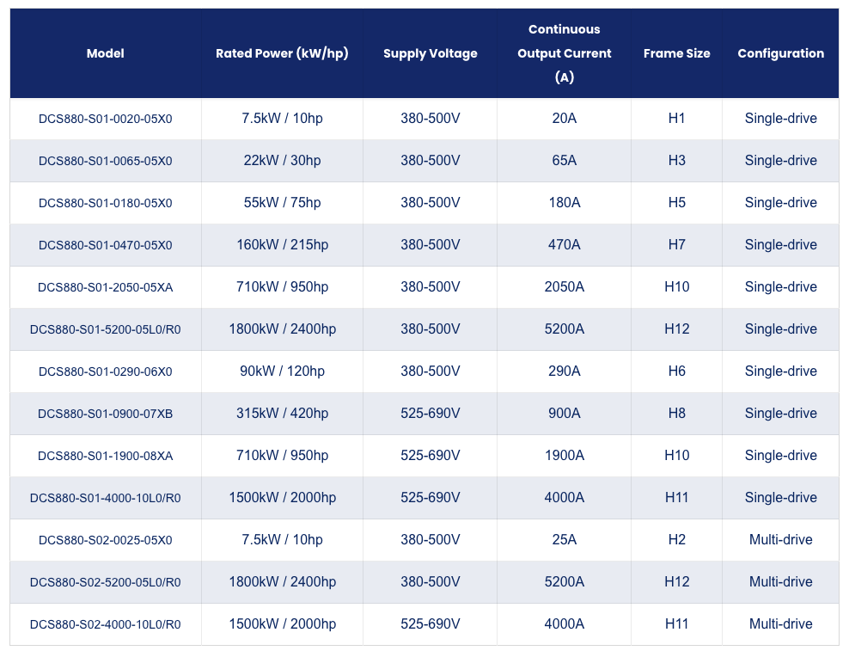Select model DCS880-S01-5200-05L0/R0
This screenshot has width=849, height=657.
[106, 329]
